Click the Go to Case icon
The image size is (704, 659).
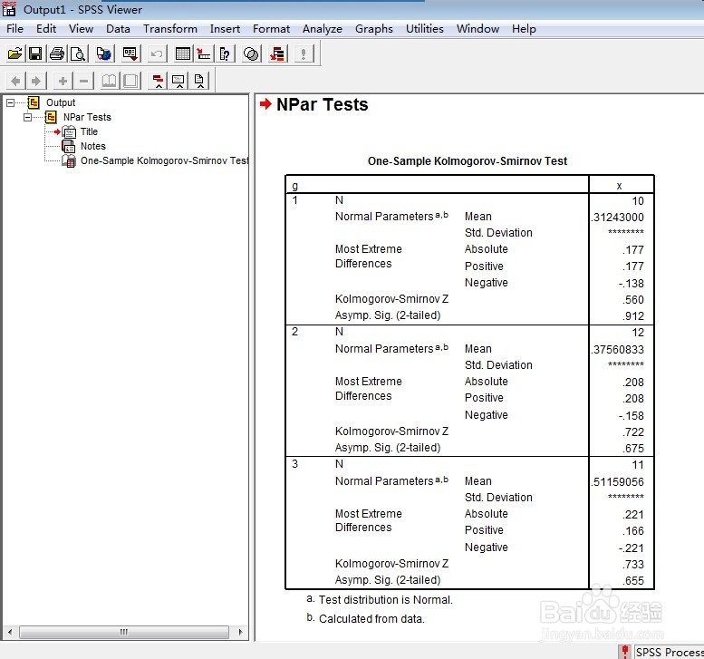203,53
